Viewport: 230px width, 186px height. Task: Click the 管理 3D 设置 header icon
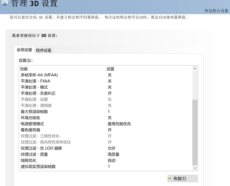pyautogui.click(x=5, y=3)
